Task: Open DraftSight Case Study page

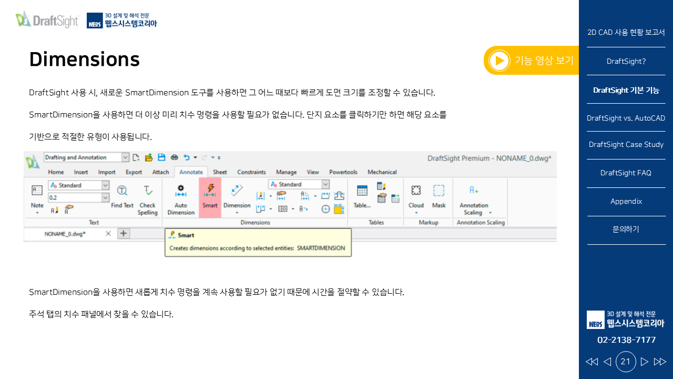Action: pos(626,144)
